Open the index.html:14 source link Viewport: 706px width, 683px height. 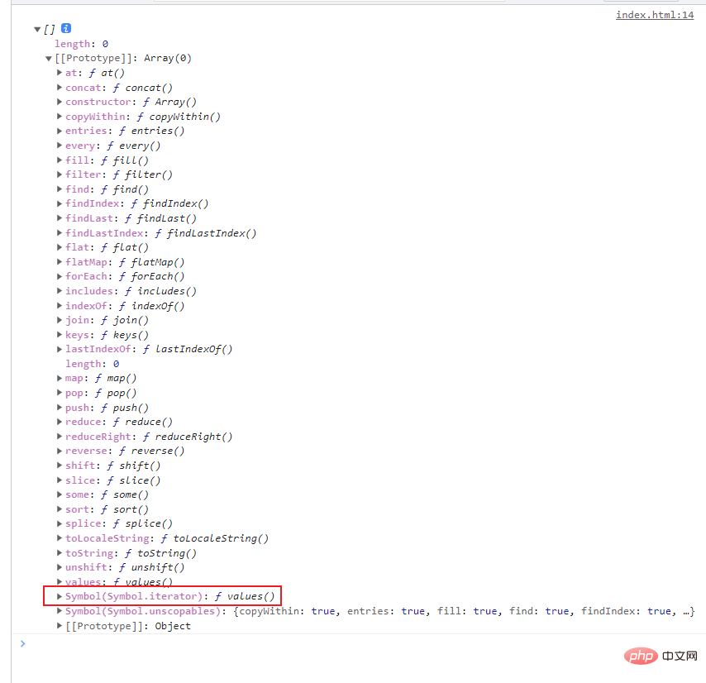tap(654, 15)
